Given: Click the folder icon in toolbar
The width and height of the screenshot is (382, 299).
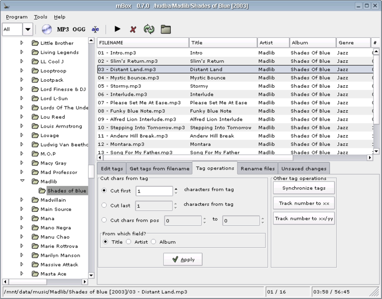Looking at the screenshot, I should (166, 29).
